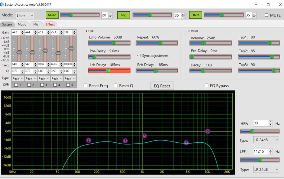Screen dimensions: 284x179
Task: Turn off EQ band 5 checkbox
Action: click(68, 85)
